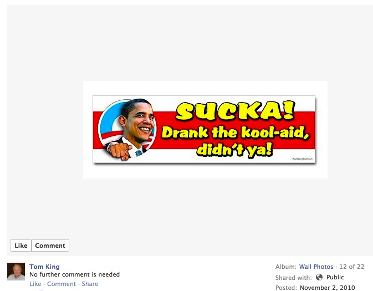Click the pointing hand in the sticker
373x291 pixels.
[x=120, y=151]
